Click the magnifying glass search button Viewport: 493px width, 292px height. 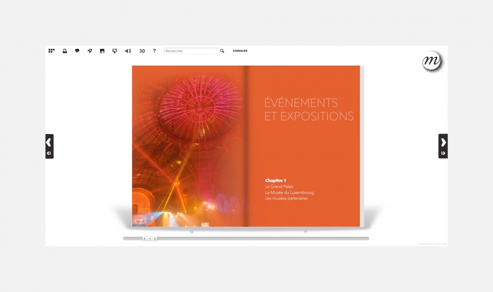pyautogui.click(x=222, y=51)
